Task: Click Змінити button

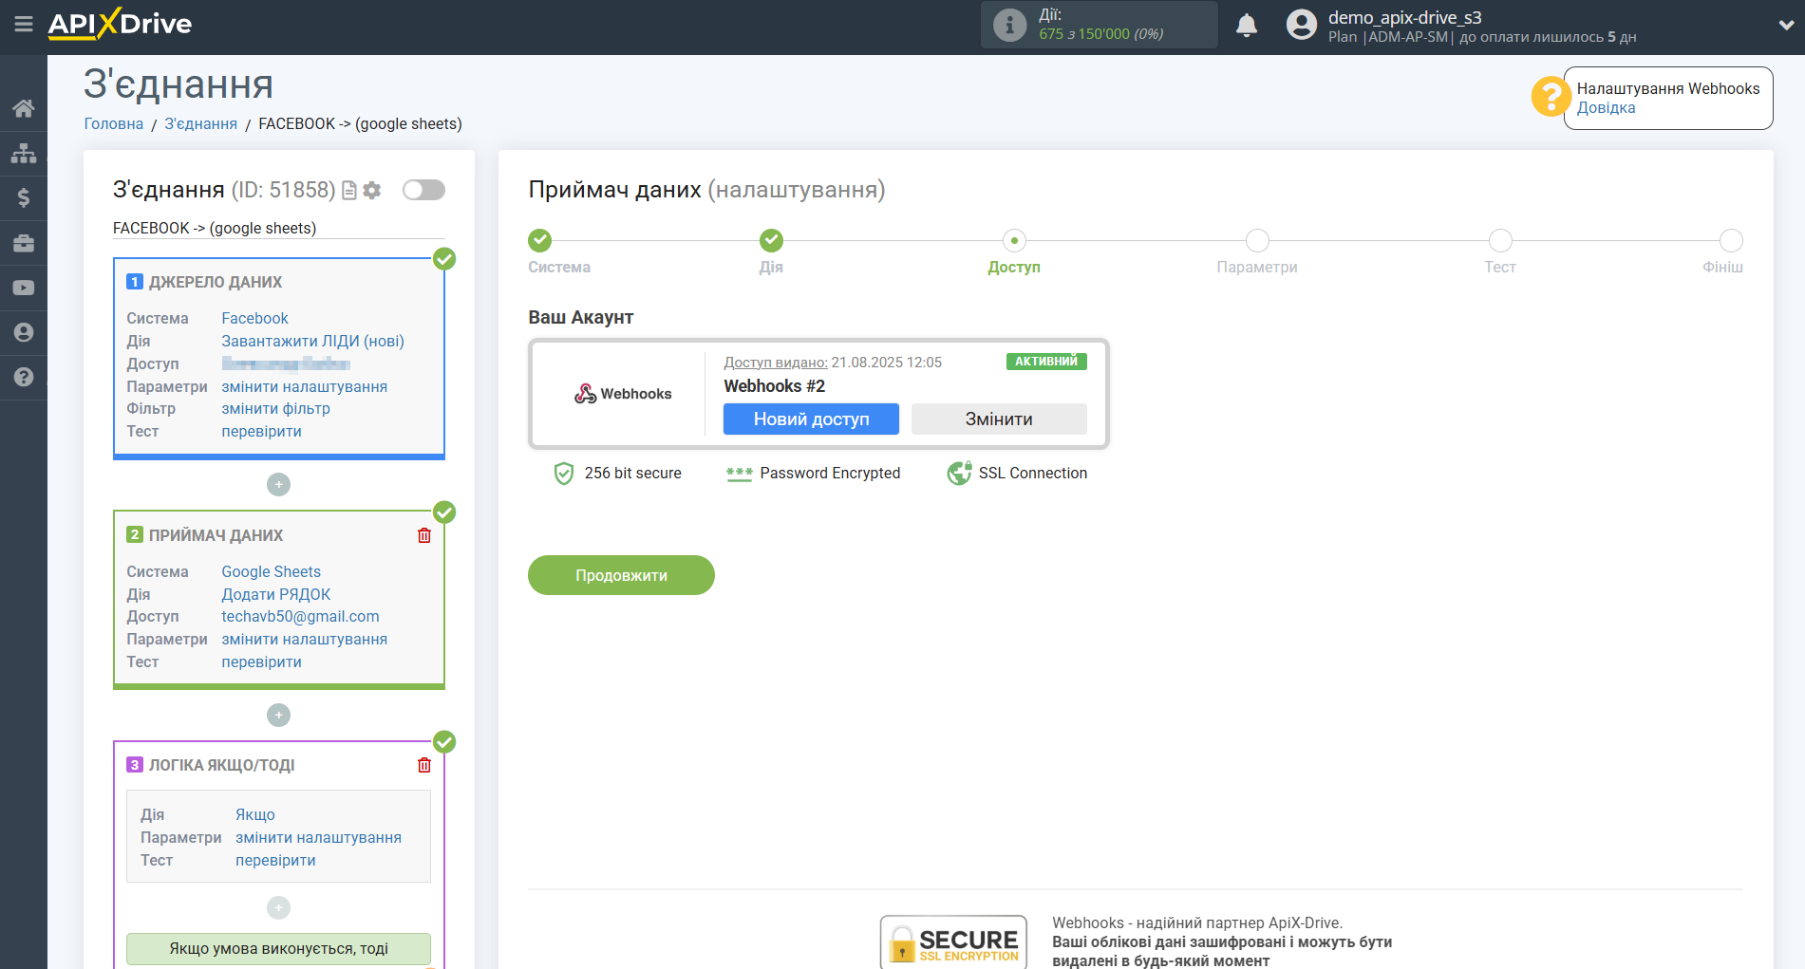Action: tap(999, 419)
